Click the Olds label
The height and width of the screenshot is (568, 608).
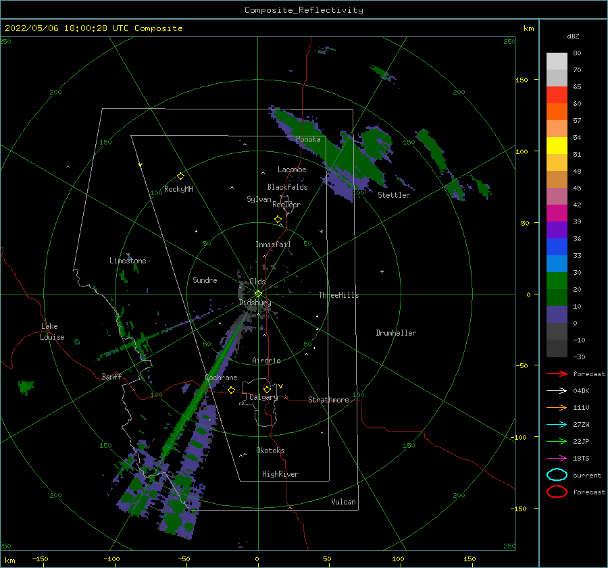click(x=257, y=282)
